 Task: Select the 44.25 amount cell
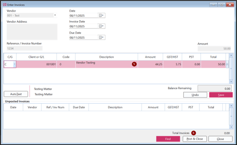(150, 64)
